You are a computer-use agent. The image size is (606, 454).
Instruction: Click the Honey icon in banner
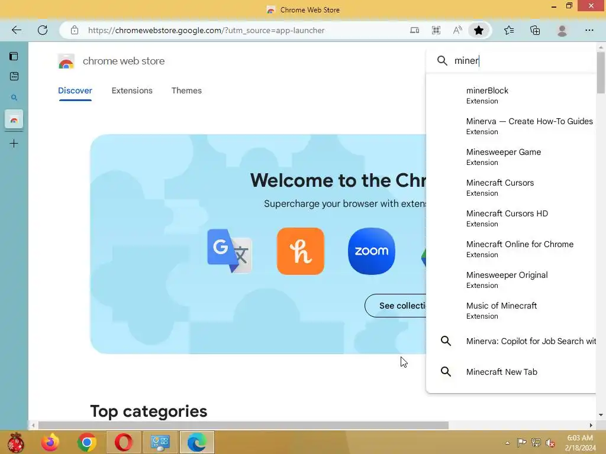click(300, 251)
